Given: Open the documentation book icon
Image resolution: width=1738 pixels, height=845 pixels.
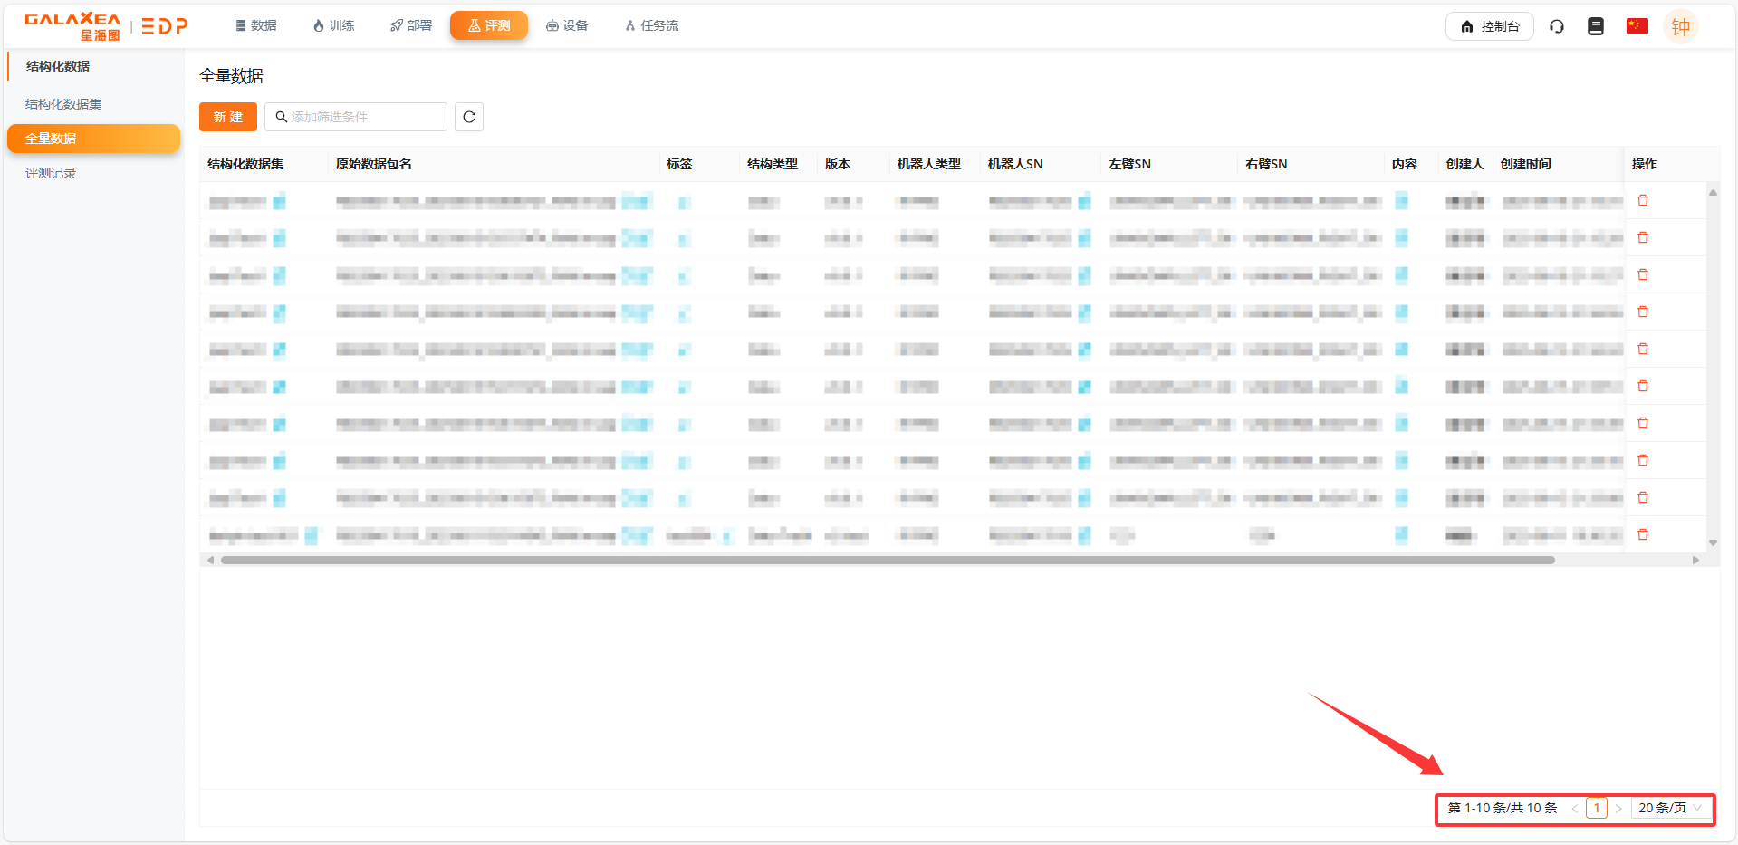Looking at the screenshot, I should click(x=1595, y=26).
